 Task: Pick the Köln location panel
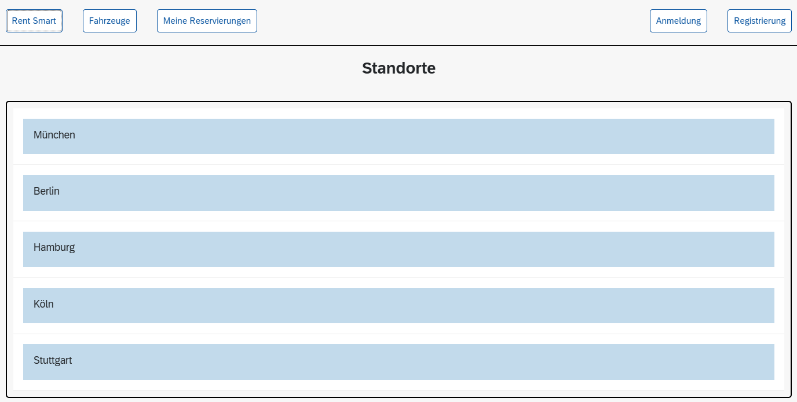[398, 305]
